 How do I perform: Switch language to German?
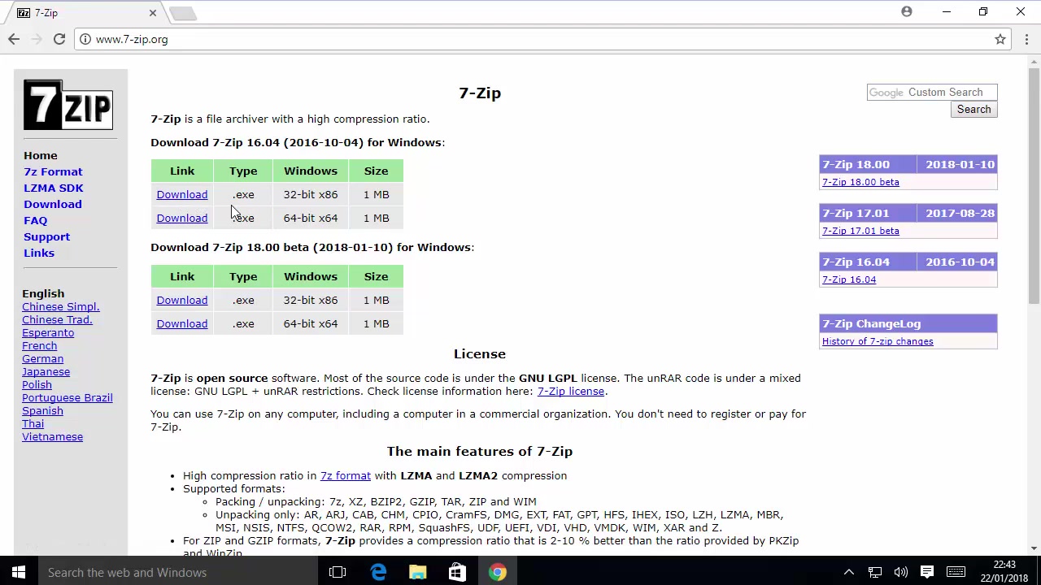pyautogui.click(x=42, y=358)
